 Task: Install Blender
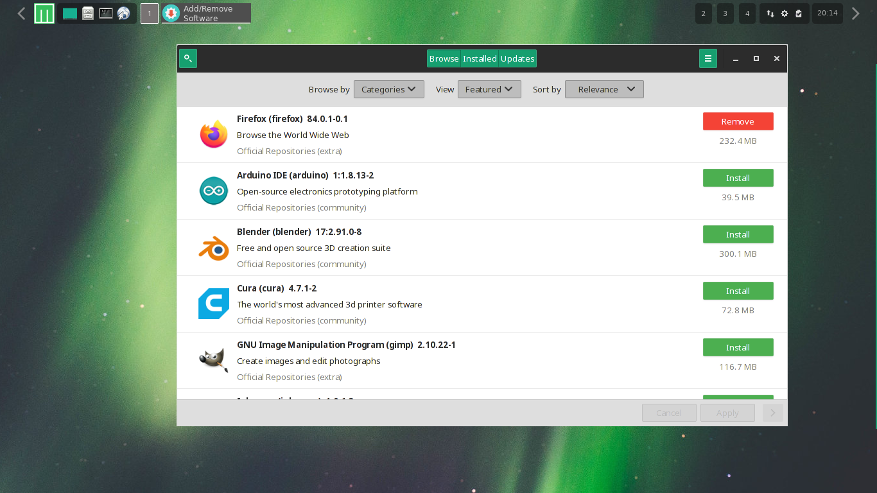738,234
